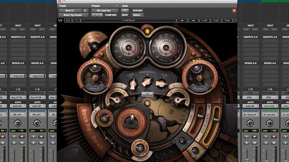Viewport: 289px width, 162px height.
Task: Click the LoCut filter knob
Action: [x=117, y=100]
